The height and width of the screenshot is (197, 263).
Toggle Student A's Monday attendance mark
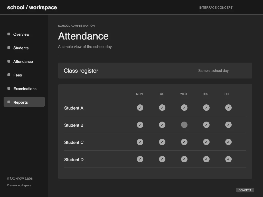coord(140,108)
